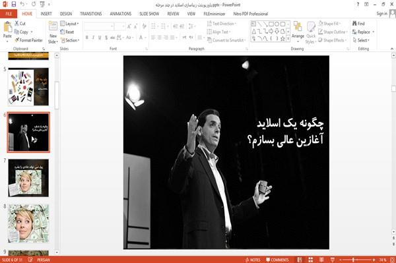Open the Layout dropdown
396x263 pixels.
coord(70,24)
